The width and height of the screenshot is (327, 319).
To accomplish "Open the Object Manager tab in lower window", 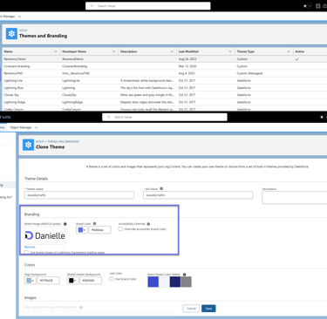I will pos(21,127).
